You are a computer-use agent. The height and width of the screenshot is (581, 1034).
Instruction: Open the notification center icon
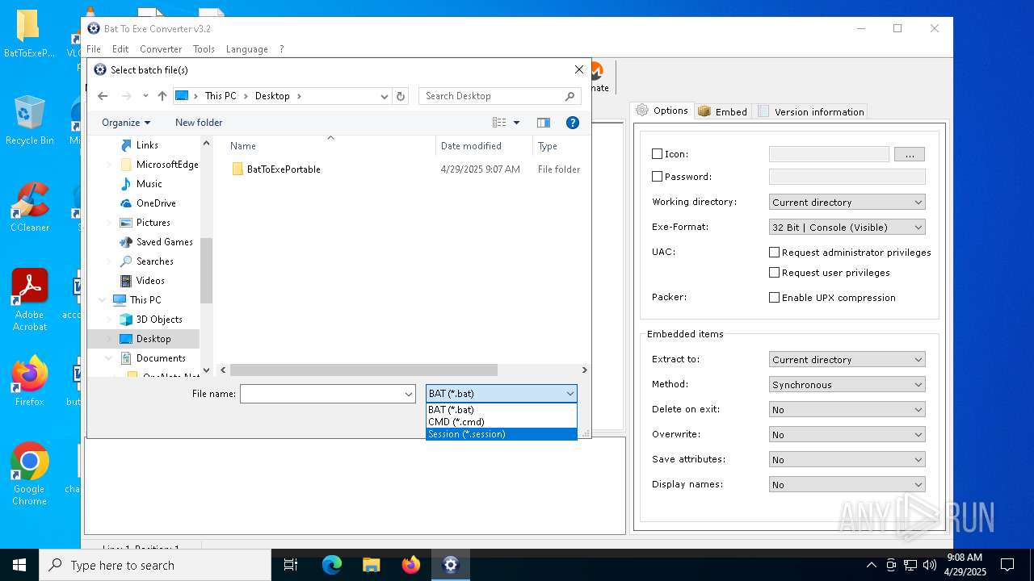(1007, 565)
